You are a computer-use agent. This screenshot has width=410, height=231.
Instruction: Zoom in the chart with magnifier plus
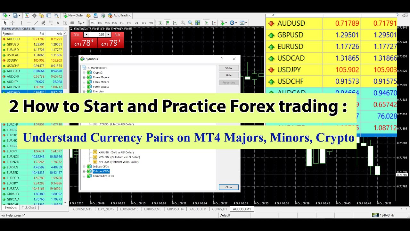pos(183,23)
